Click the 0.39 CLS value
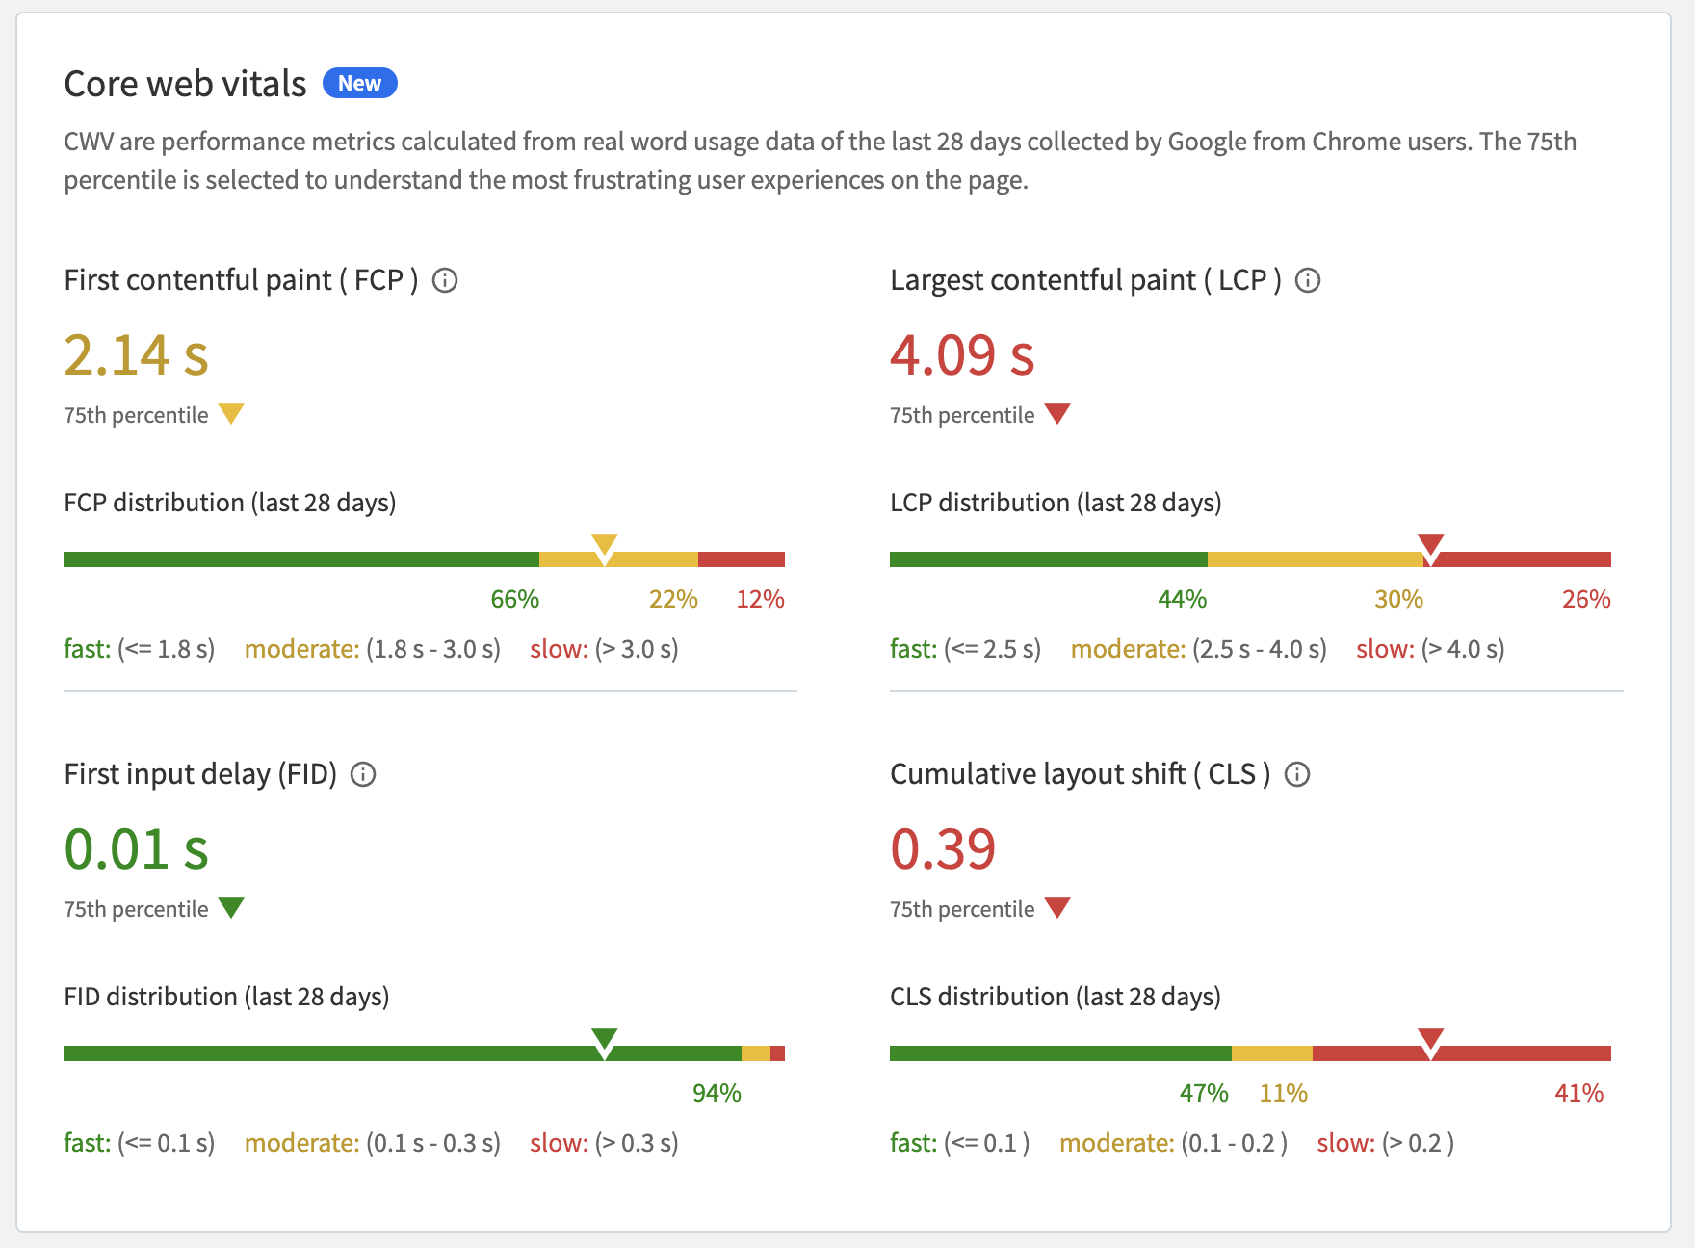 click(x=943, y=849)
